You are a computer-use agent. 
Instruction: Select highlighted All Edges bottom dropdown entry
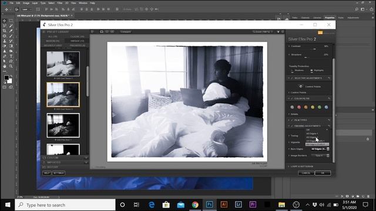(x=317, y=144)
